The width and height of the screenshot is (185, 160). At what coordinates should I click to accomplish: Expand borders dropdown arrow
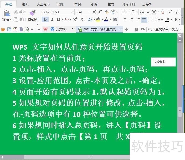179,20
